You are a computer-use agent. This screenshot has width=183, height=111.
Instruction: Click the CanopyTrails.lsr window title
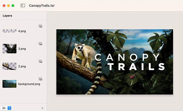tap(43, 5)
